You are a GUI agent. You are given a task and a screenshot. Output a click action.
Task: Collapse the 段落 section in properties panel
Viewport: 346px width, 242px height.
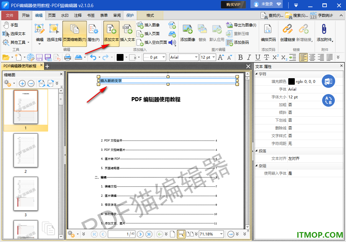[256, 151]
